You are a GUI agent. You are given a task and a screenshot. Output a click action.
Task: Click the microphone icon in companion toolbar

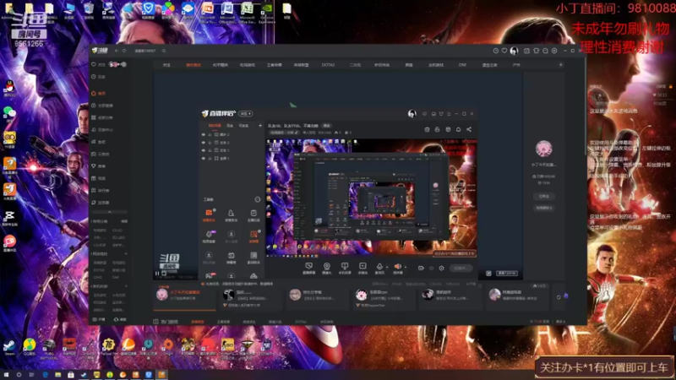[x=379, y=268]
